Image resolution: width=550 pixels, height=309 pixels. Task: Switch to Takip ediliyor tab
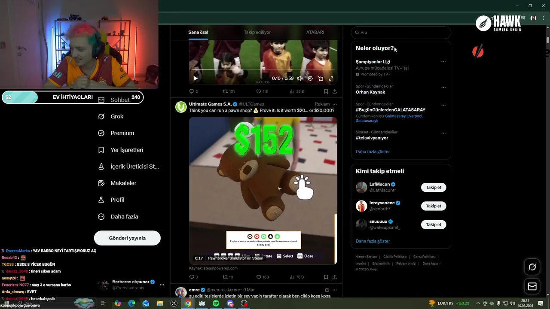[257, 32]
